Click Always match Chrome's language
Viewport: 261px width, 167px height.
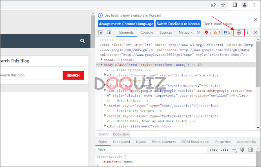[126, 24]
